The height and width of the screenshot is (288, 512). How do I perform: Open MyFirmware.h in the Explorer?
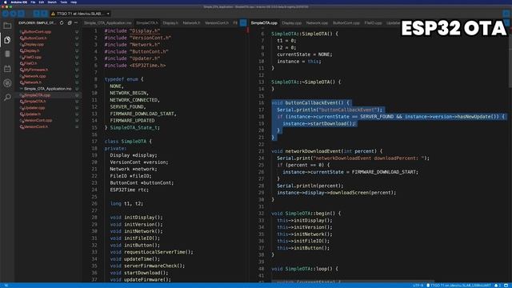tap(49, 70)
